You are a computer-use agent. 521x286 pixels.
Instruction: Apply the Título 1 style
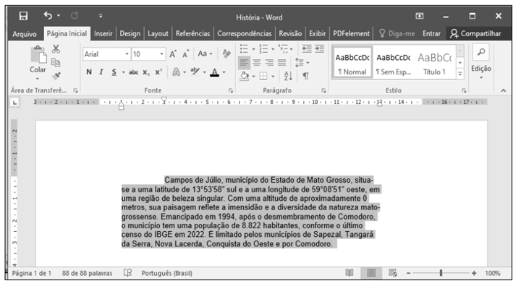434,62
